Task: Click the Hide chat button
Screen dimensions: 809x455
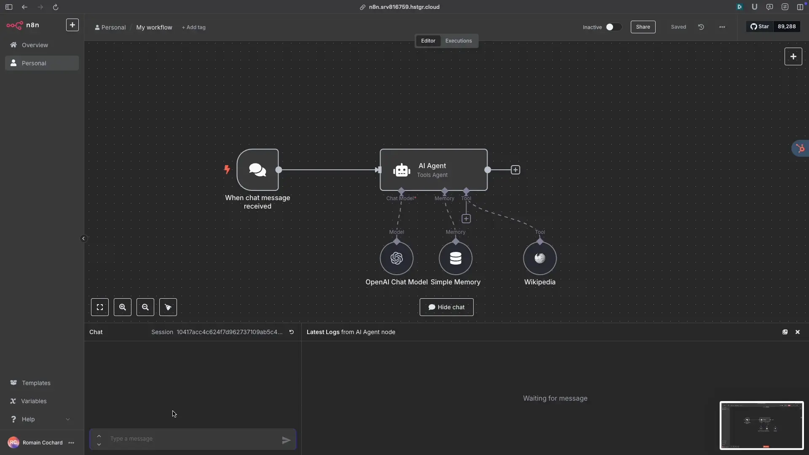Action: pyautogui.click(x=447, y=307)
